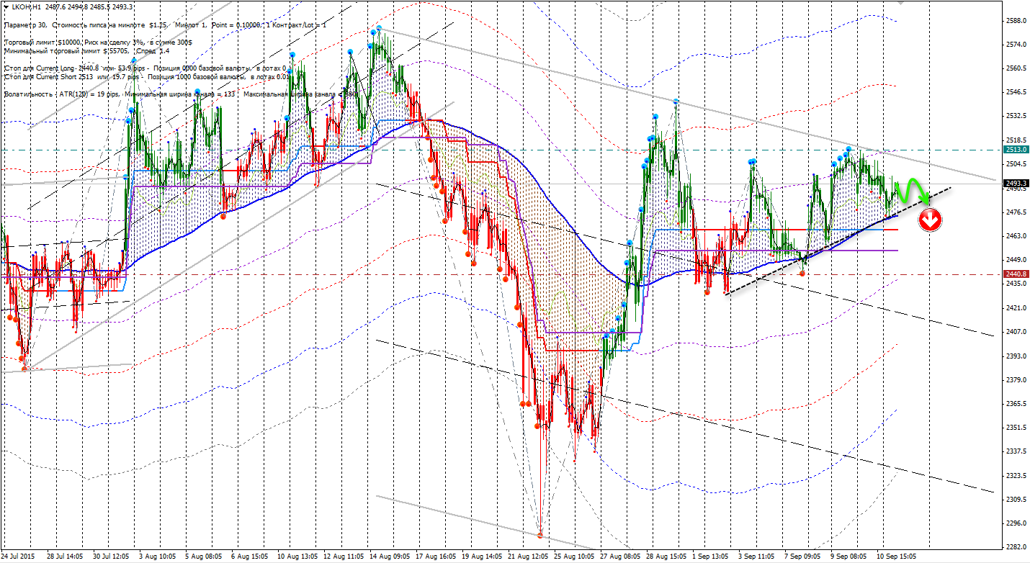Screen dimensions: 1030x563
Task: Click the '25 Aug 10:05' time axis label
Action: (576, 557)
